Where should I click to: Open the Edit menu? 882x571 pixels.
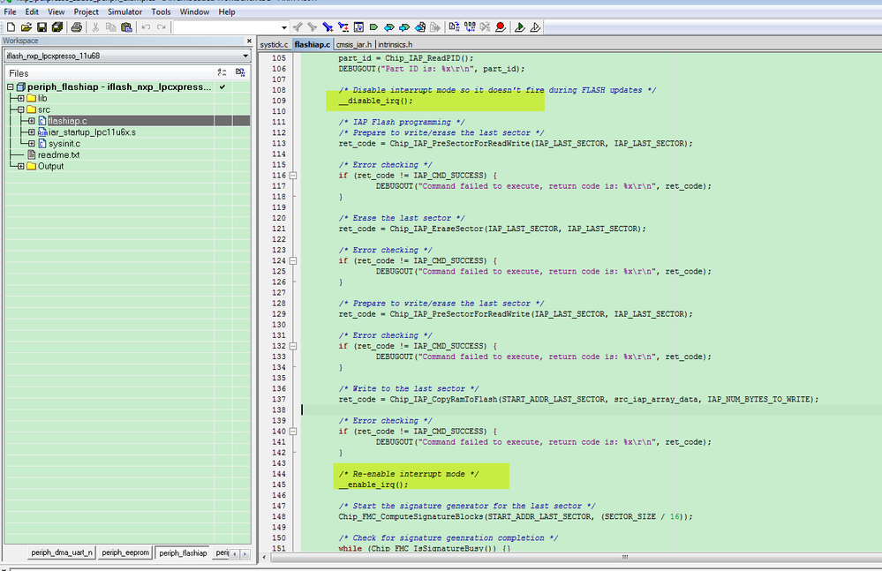pyautogui.click(x=32, y=11)
